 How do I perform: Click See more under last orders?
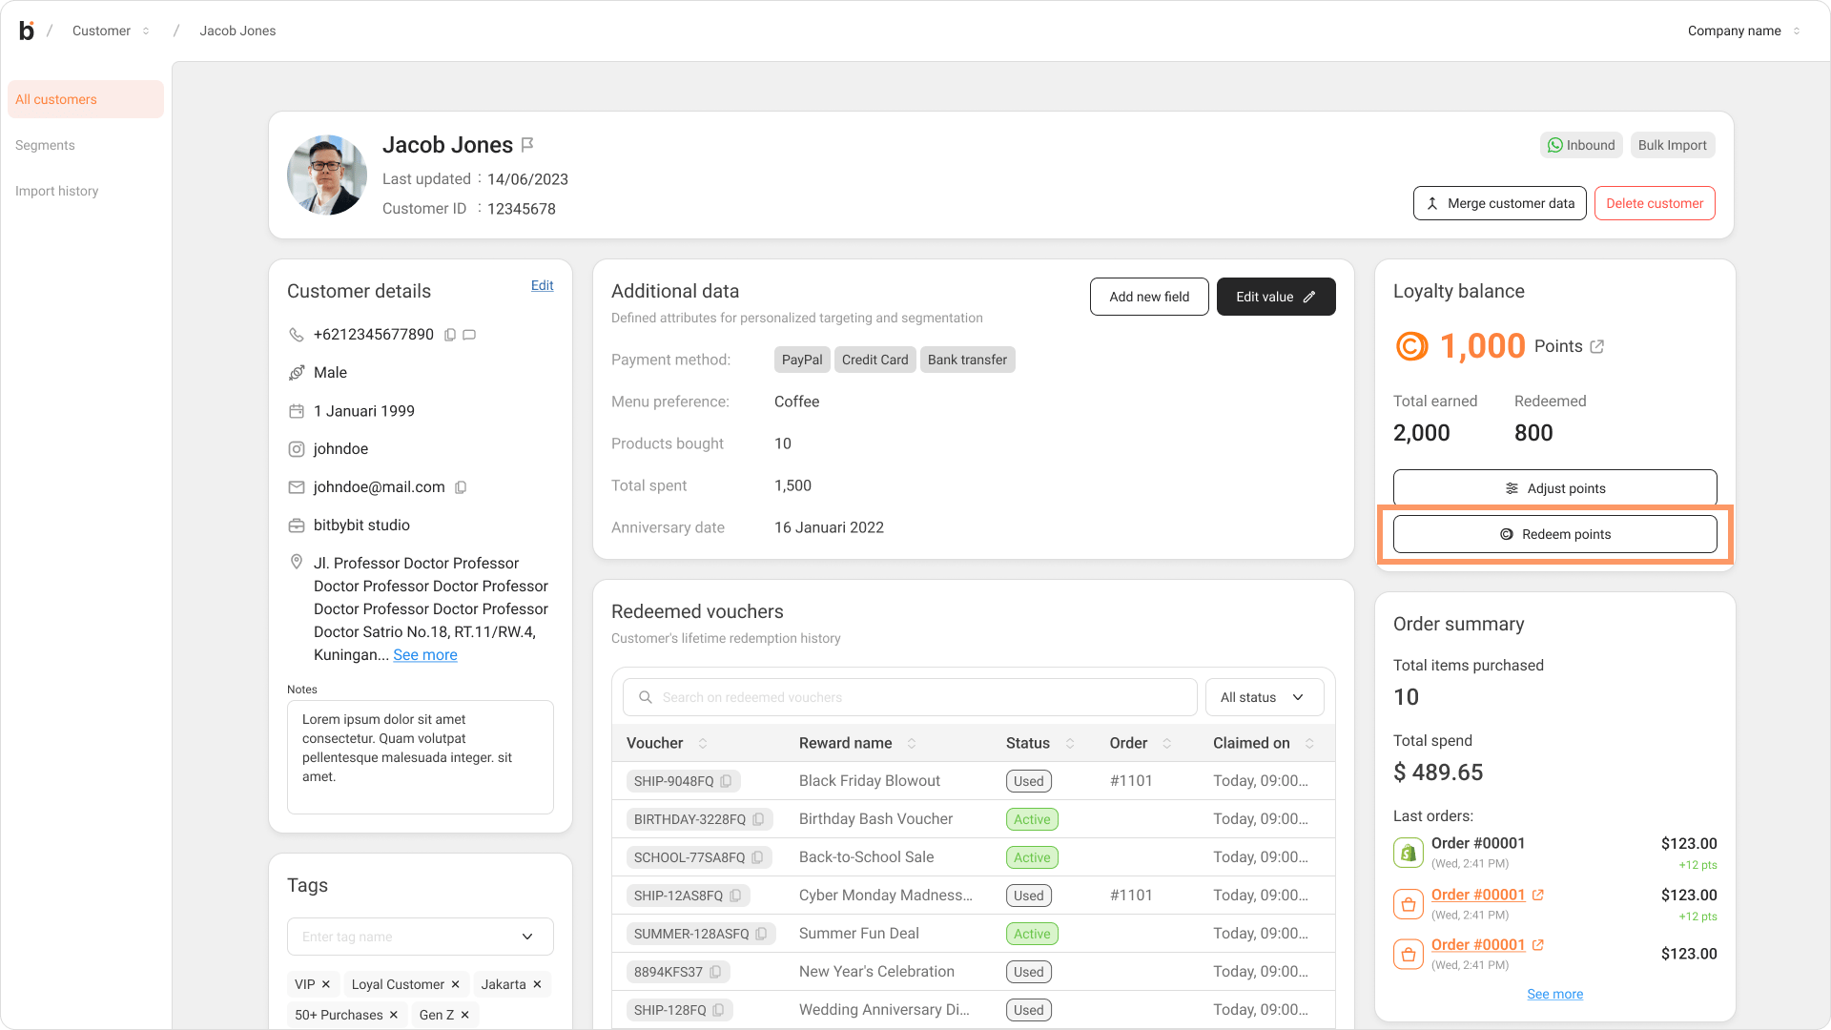coord(1555,994)
